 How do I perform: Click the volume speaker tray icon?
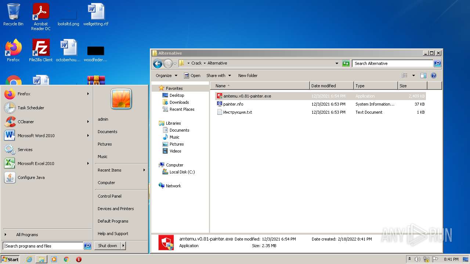pyautogui.click(x=417, y=259)
